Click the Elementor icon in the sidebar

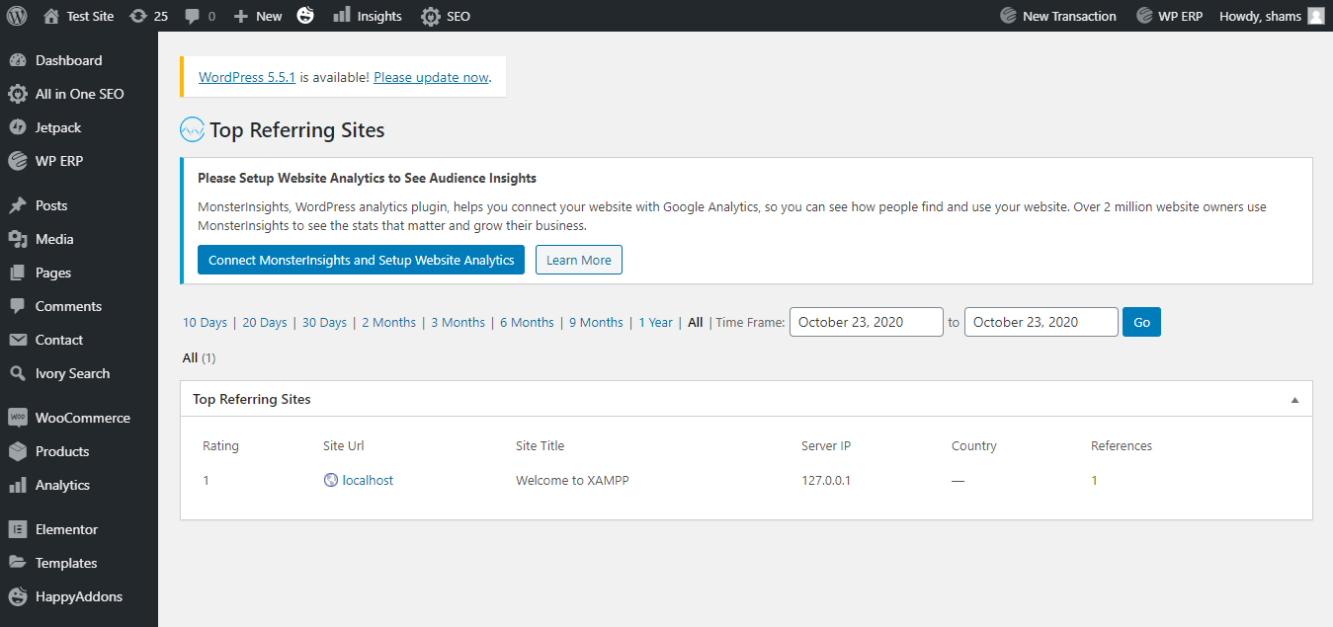20,528
